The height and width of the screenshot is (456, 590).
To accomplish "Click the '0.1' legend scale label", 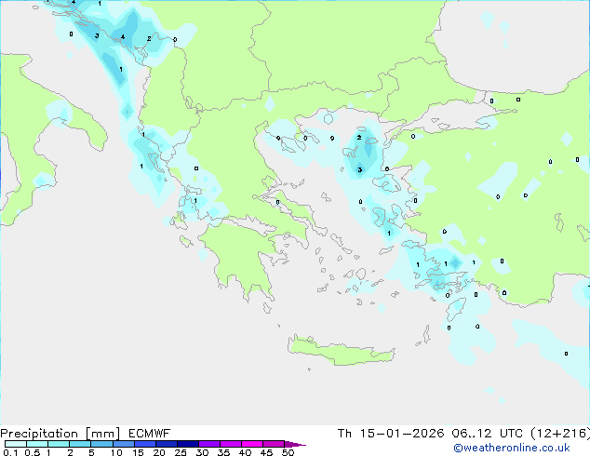I will 10,452.
